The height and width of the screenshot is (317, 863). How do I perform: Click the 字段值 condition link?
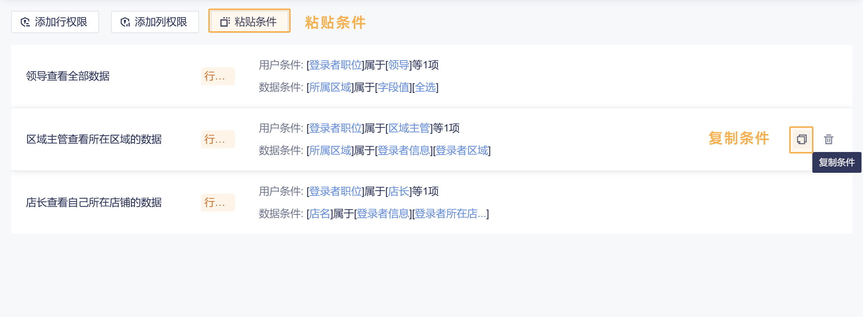click(x=393, y=88)
